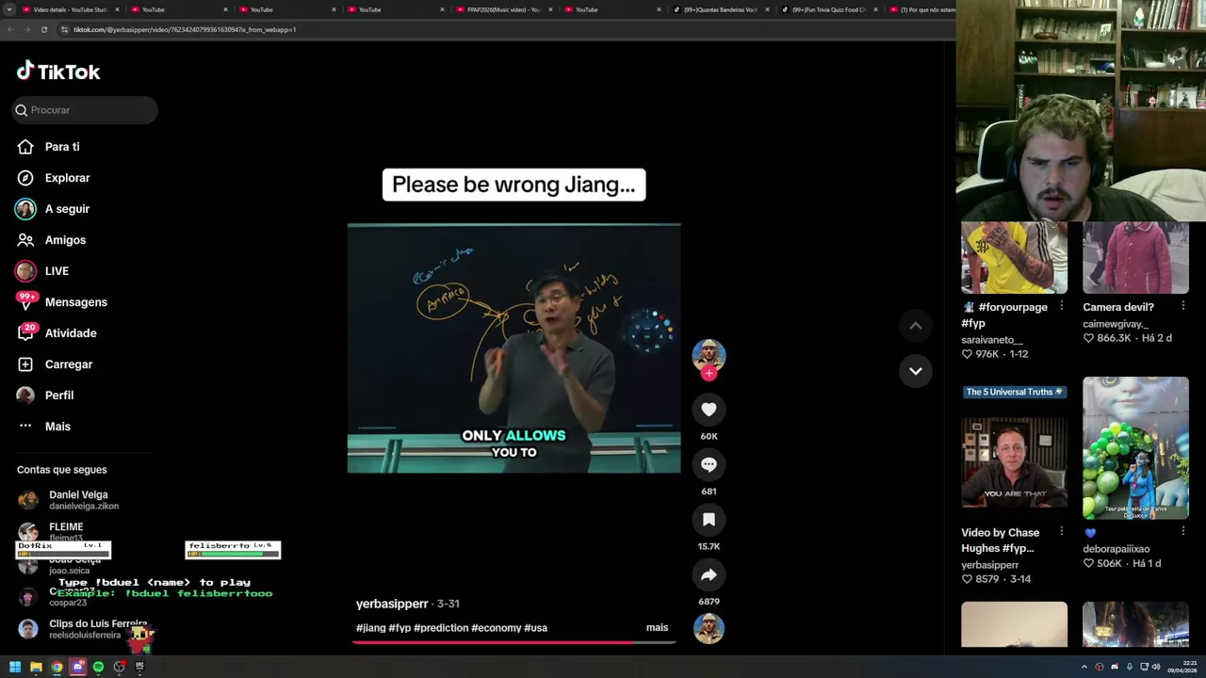The image size is (1206, 678).
Task: Open yerbasipperr profile under video
Action: click(392, 604)
